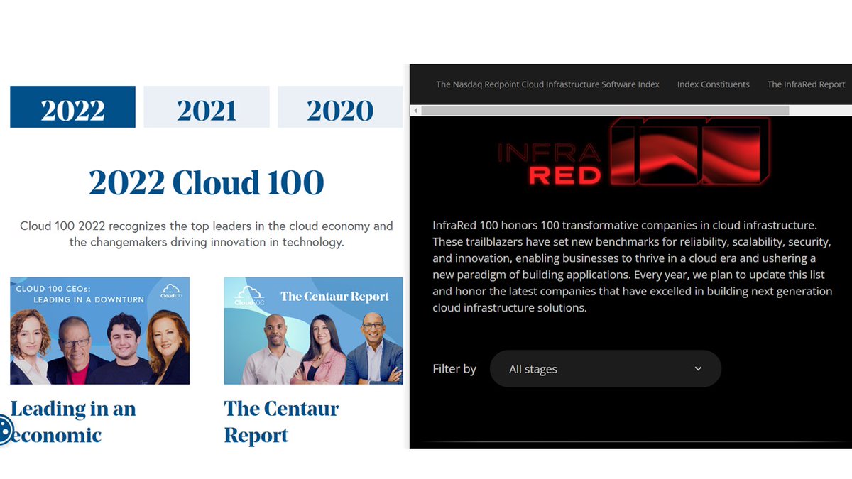The image size is (852, 479).
Task: Click the 'InfraRed 100 honors 100 transformative' paragraph
Action: click(633, 266)
